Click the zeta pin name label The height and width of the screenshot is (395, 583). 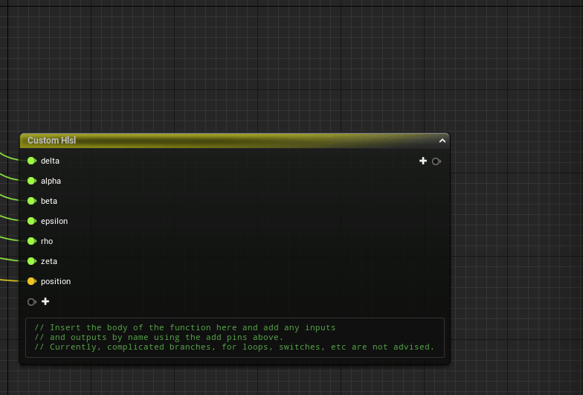tap(49, 261)
